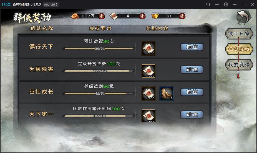This screenshot has width=257, height=153.
Task: Click the 42/50 level progress bar
Action: pos(99,94)
